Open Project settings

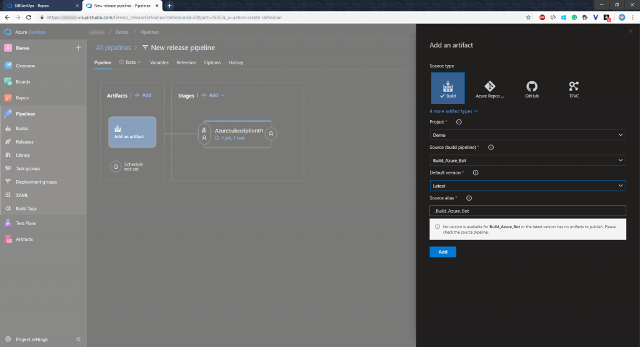pyautogui.click(x=32, y=339)
